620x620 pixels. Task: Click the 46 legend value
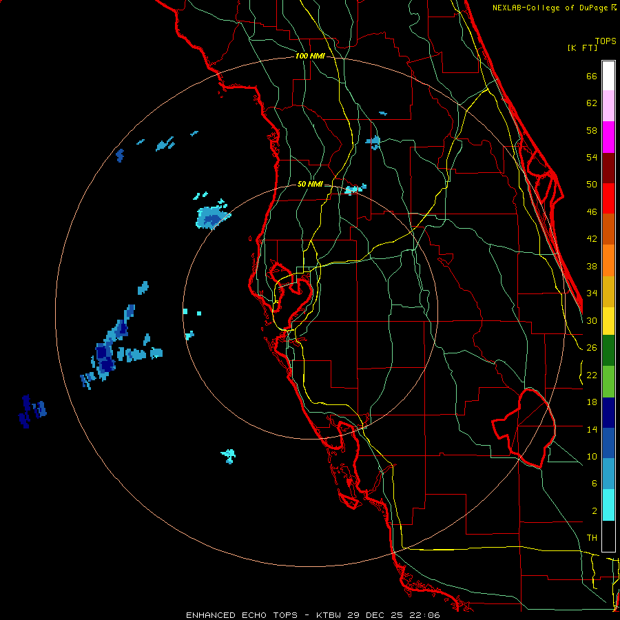click(592, 212)
